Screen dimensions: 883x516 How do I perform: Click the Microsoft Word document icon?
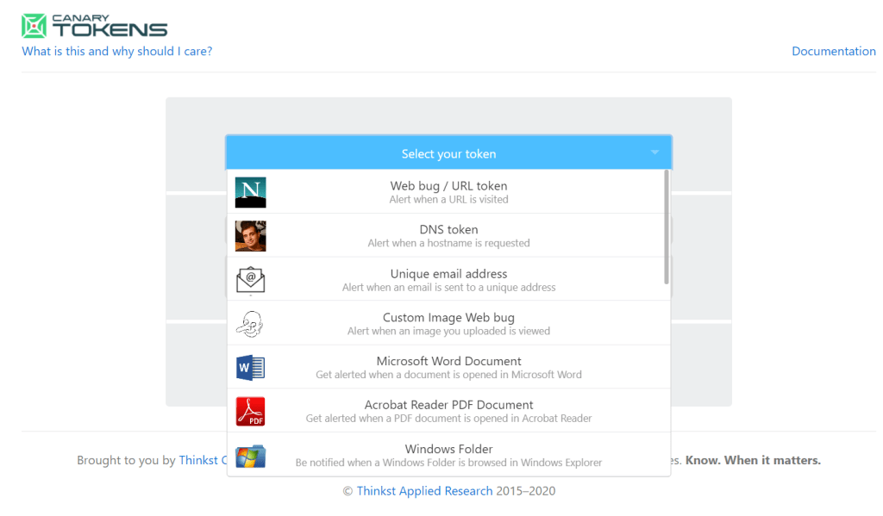click(x=250, y=368)
